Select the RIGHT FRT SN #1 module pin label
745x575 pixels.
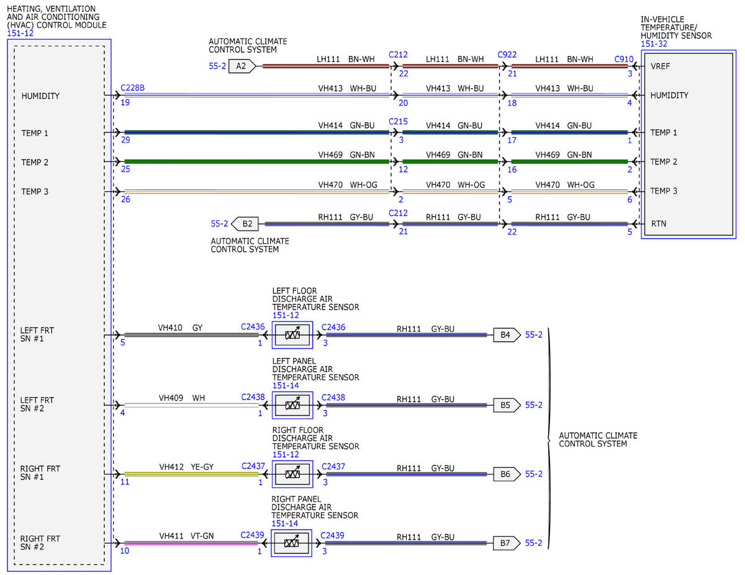40,473
